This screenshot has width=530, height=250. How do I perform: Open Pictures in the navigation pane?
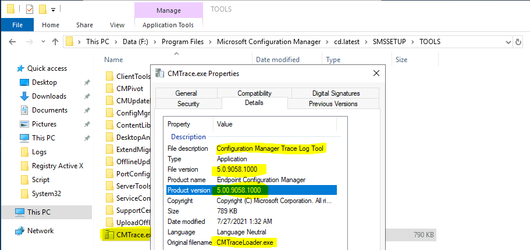[44, 124]
